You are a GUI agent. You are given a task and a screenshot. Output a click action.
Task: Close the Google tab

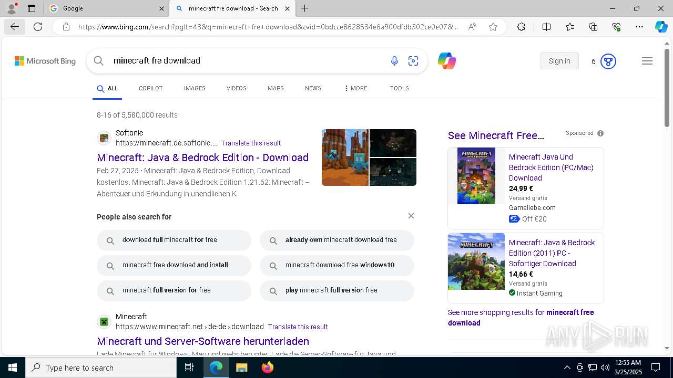tap(161, 8)
